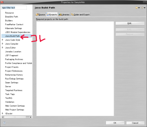Select the Resource tree item
The image size is (147, 127).
point(9,13)
